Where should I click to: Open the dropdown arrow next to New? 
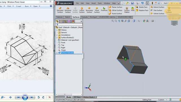pyautogui.click(x=125, y=3)
